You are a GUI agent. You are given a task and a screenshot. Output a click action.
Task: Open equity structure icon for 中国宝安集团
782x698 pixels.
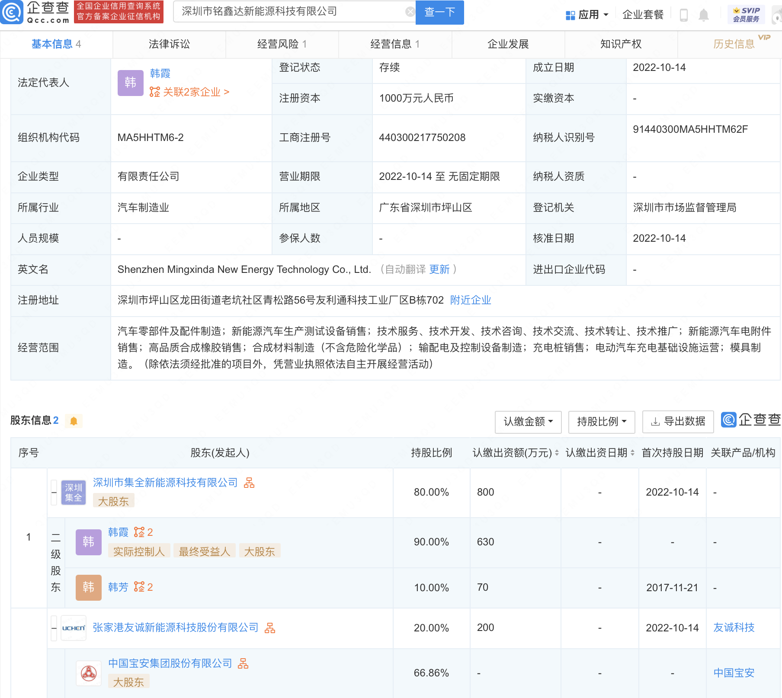click(243, 663)
